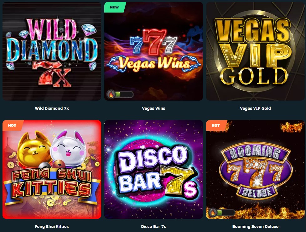Launch the Feng Shui Kitties game tile
Screen dimensions: 306x232
[52, 170]
